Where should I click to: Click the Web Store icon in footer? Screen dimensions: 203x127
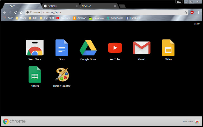[x=197, y=122]
